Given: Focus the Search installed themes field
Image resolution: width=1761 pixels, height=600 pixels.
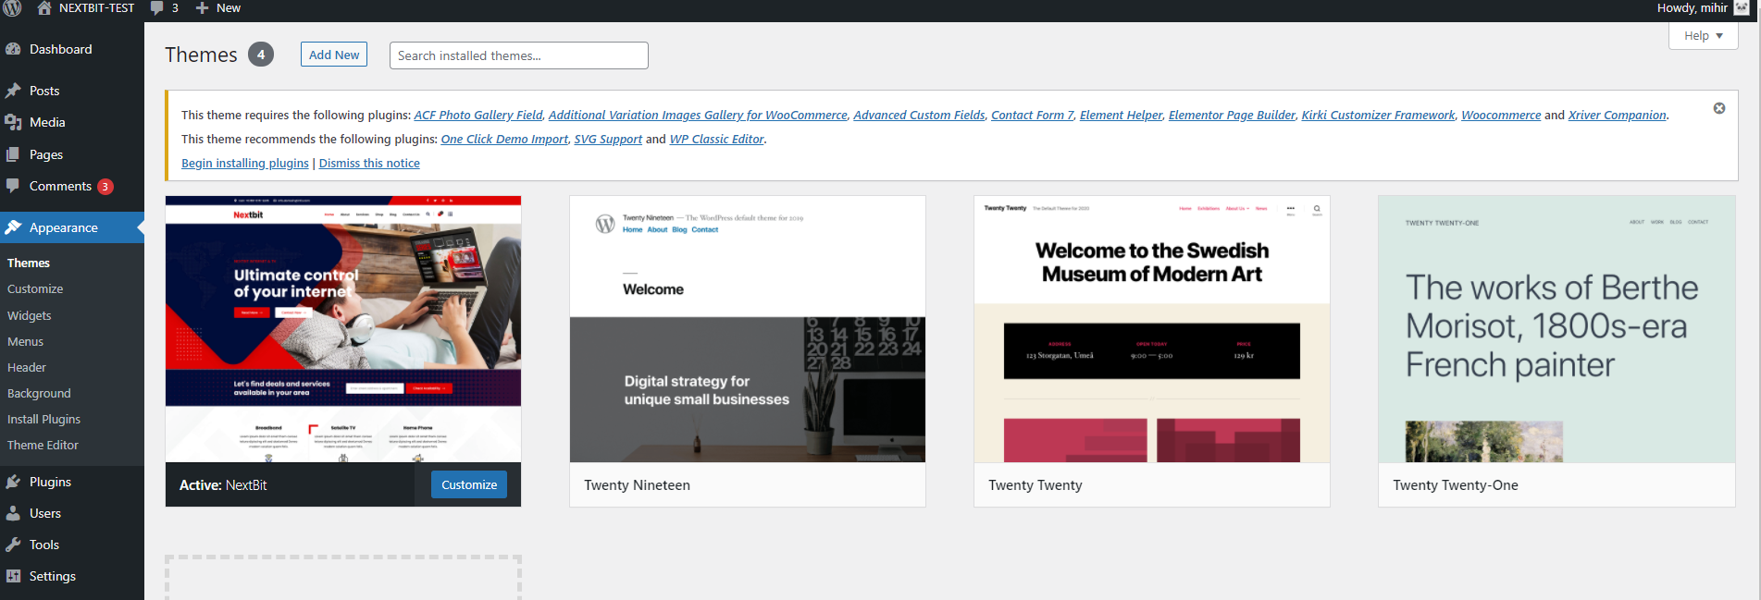Looking at the screenshot, I should point(518,55).
